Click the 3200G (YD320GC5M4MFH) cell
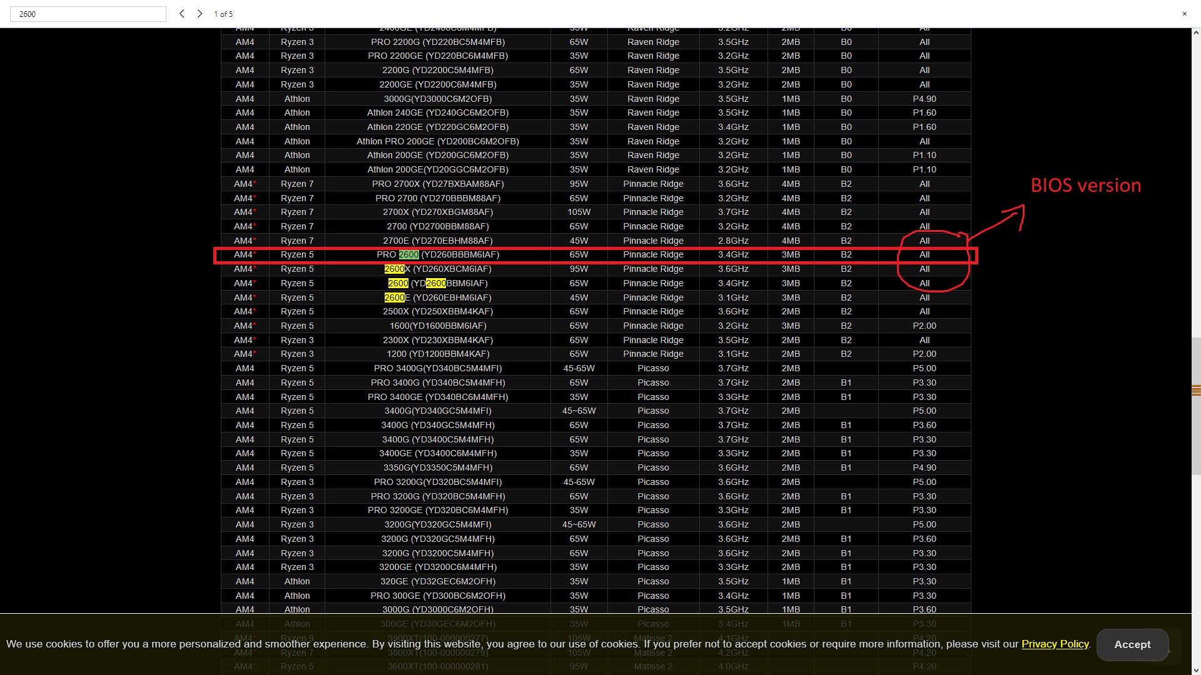The height and width of the screenshot is (675, 1201). [438, 539]
